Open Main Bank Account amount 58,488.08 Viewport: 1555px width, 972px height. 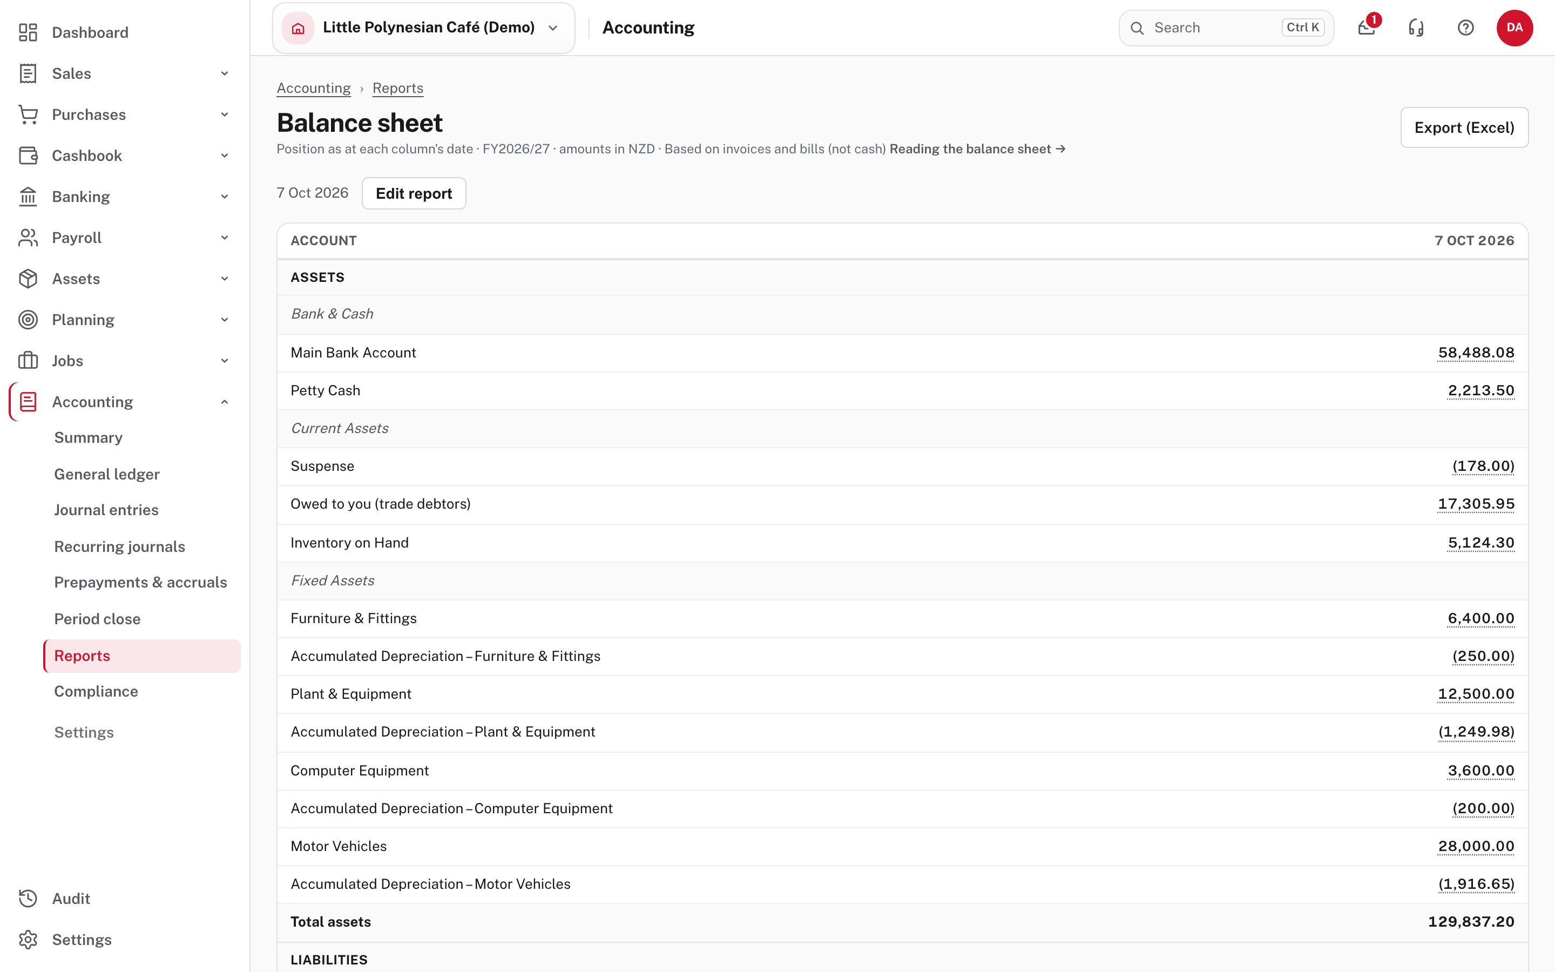coord(1476,353)
